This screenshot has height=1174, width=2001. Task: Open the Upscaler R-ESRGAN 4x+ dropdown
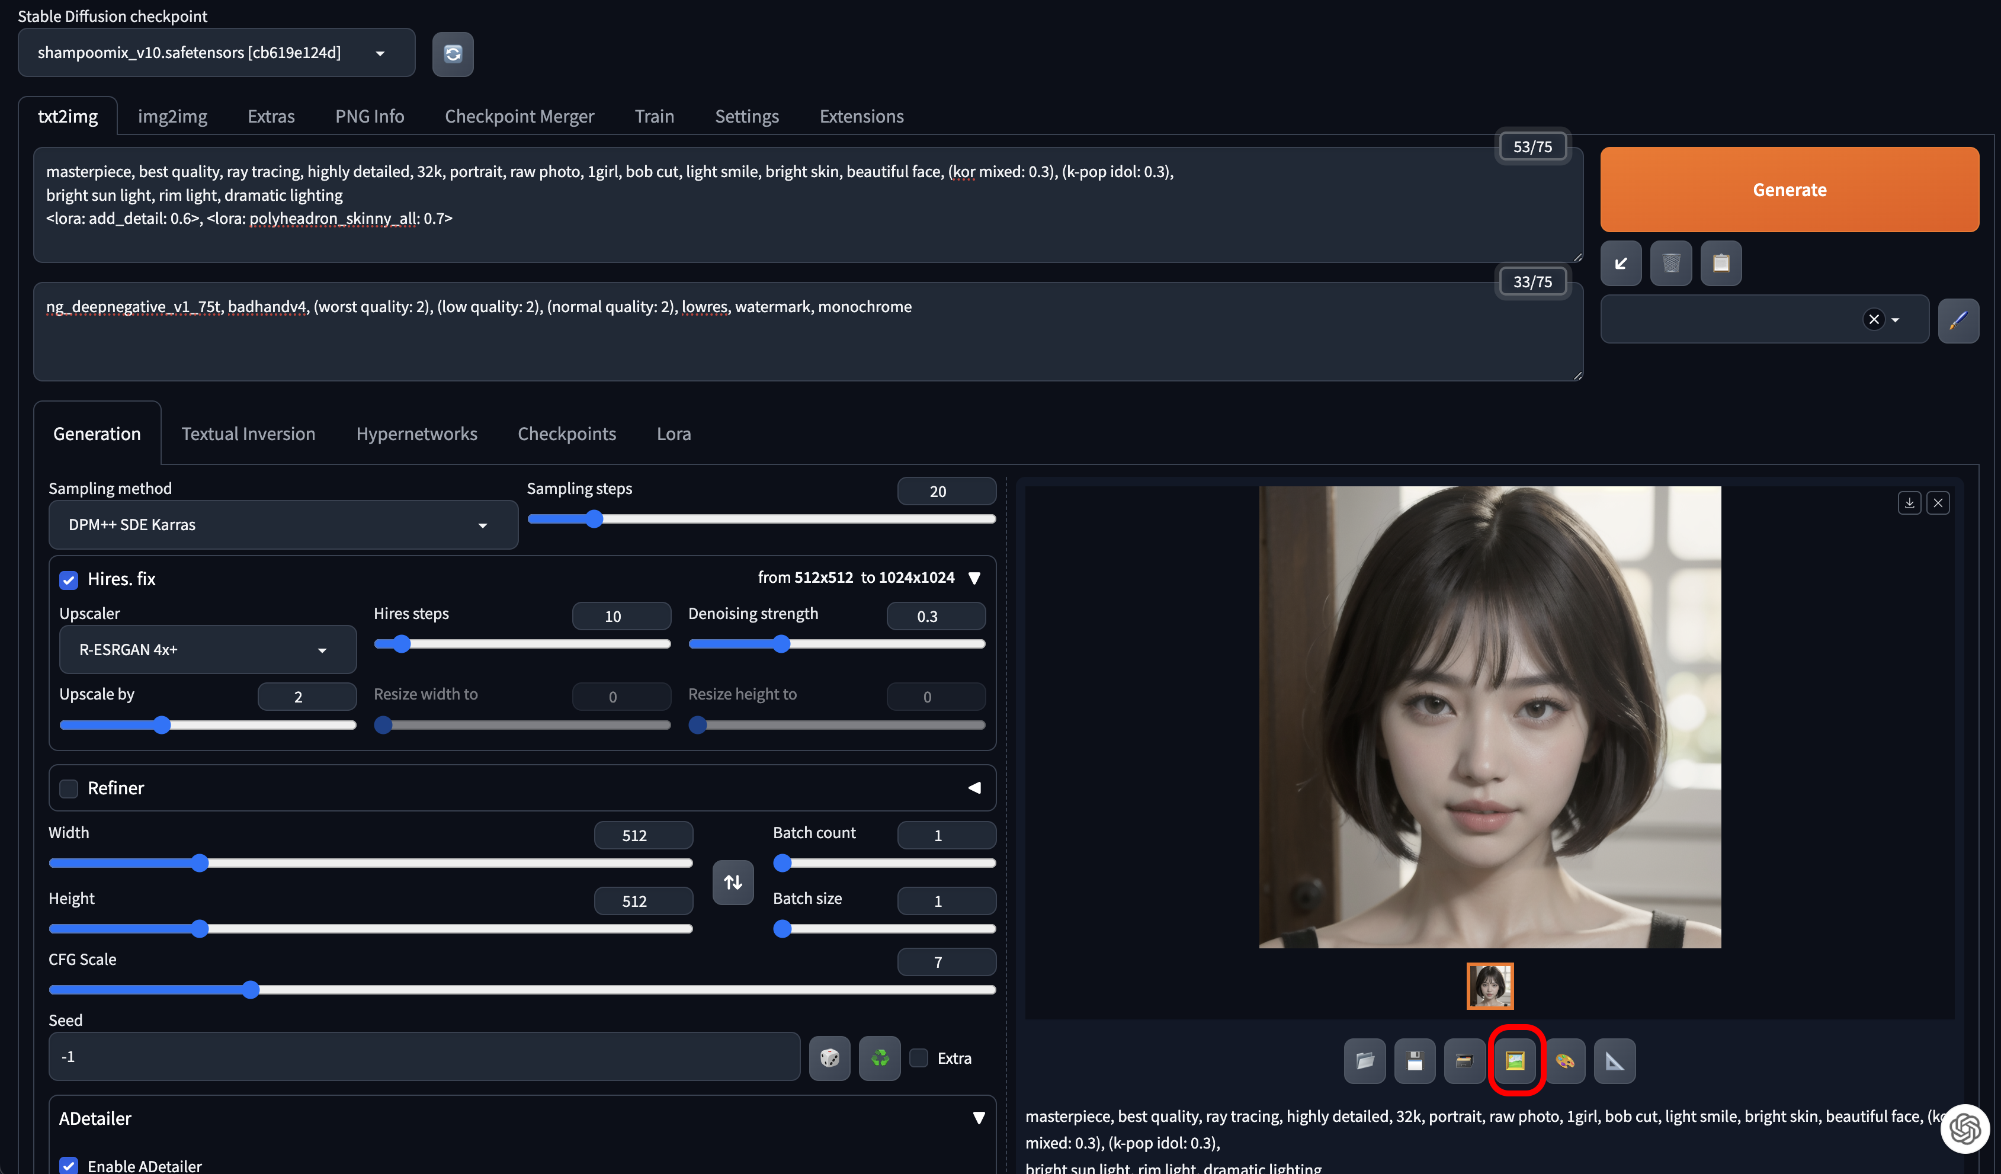(x=207, y=650)
